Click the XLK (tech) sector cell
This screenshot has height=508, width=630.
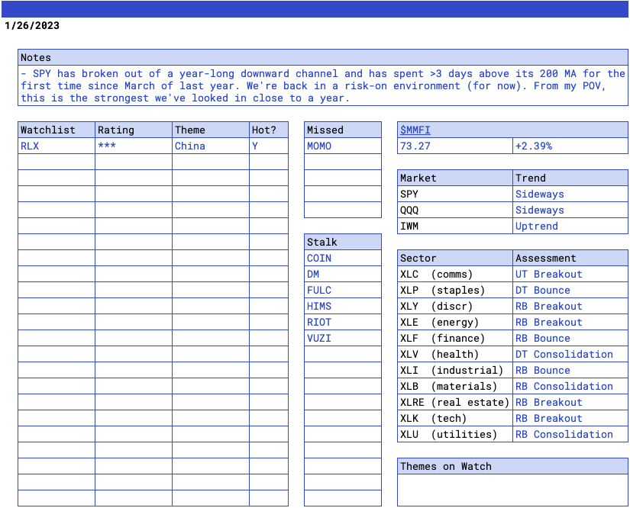[x=455, y=419]
